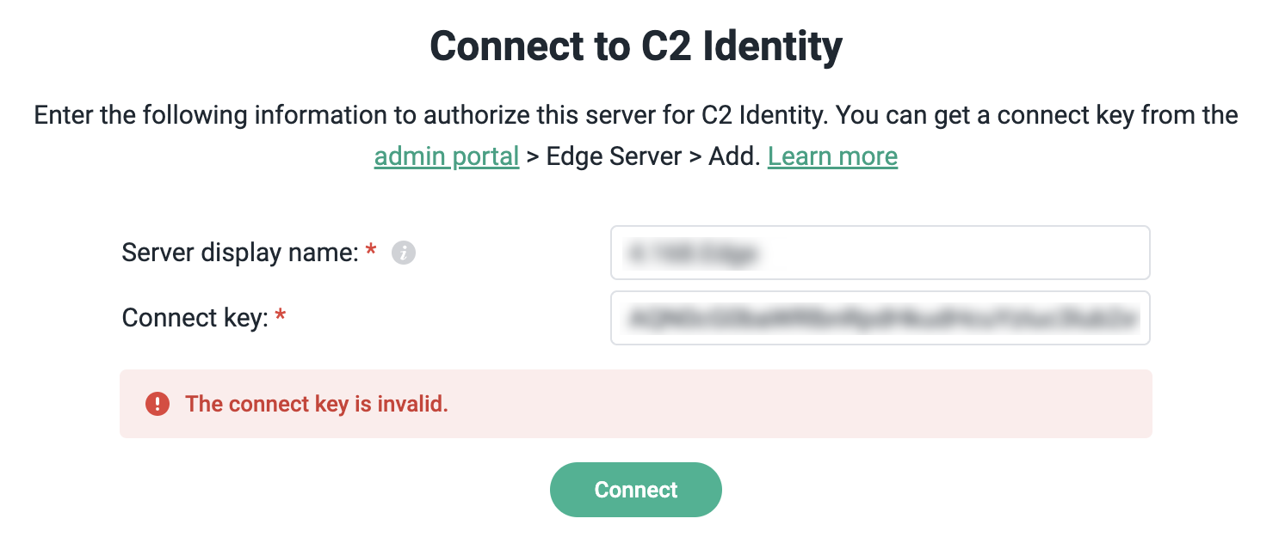Open the Learn more link
The height and width of the screenshot is (543, 1279).
pyautogui.click(x=832, y=156)
